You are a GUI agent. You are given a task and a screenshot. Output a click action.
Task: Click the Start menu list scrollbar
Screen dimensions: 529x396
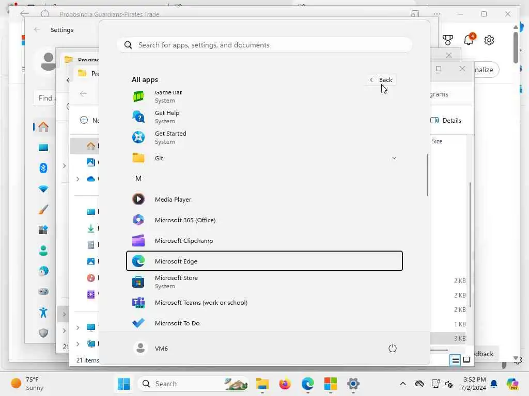[x=427, y=175]
